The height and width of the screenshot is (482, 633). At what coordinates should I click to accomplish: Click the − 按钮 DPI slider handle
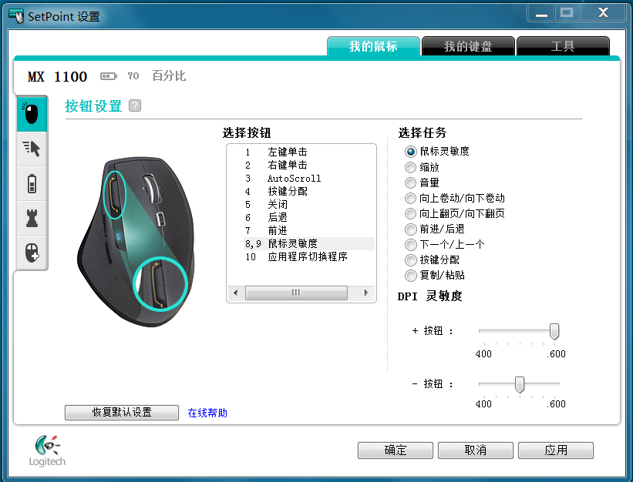tap(520, 384)
